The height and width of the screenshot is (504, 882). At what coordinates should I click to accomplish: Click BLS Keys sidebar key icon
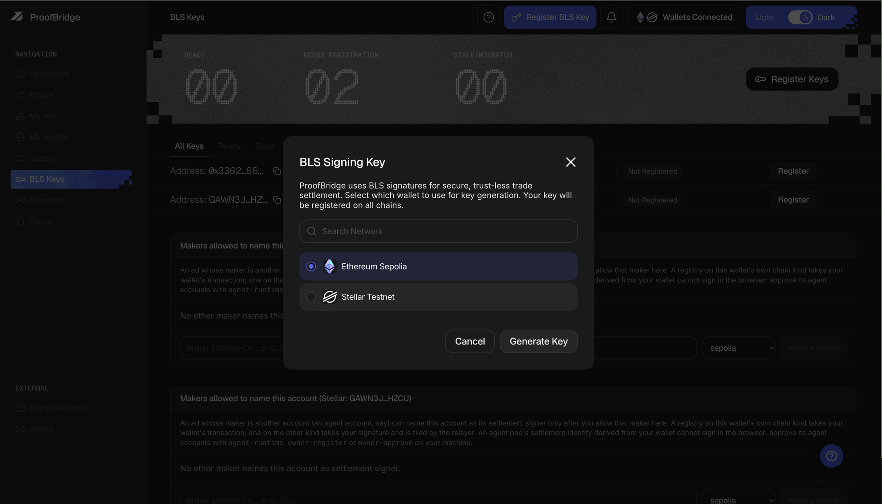click(x=20, y=179)
